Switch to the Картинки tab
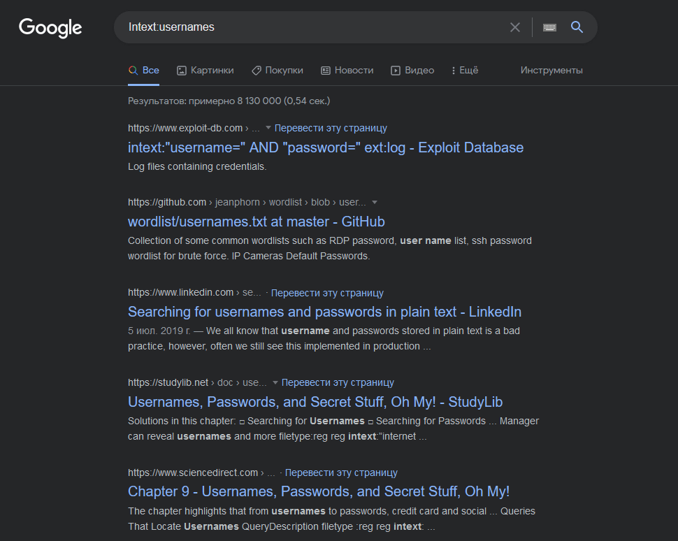Viewport: 678px width, 541px height. pyautogui.click(x=205, y=71)
